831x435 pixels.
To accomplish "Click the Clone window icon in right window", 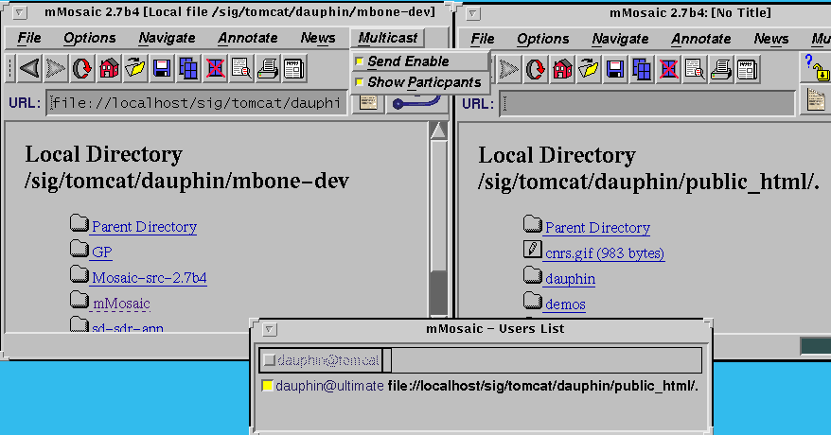I will click(643, 69).
